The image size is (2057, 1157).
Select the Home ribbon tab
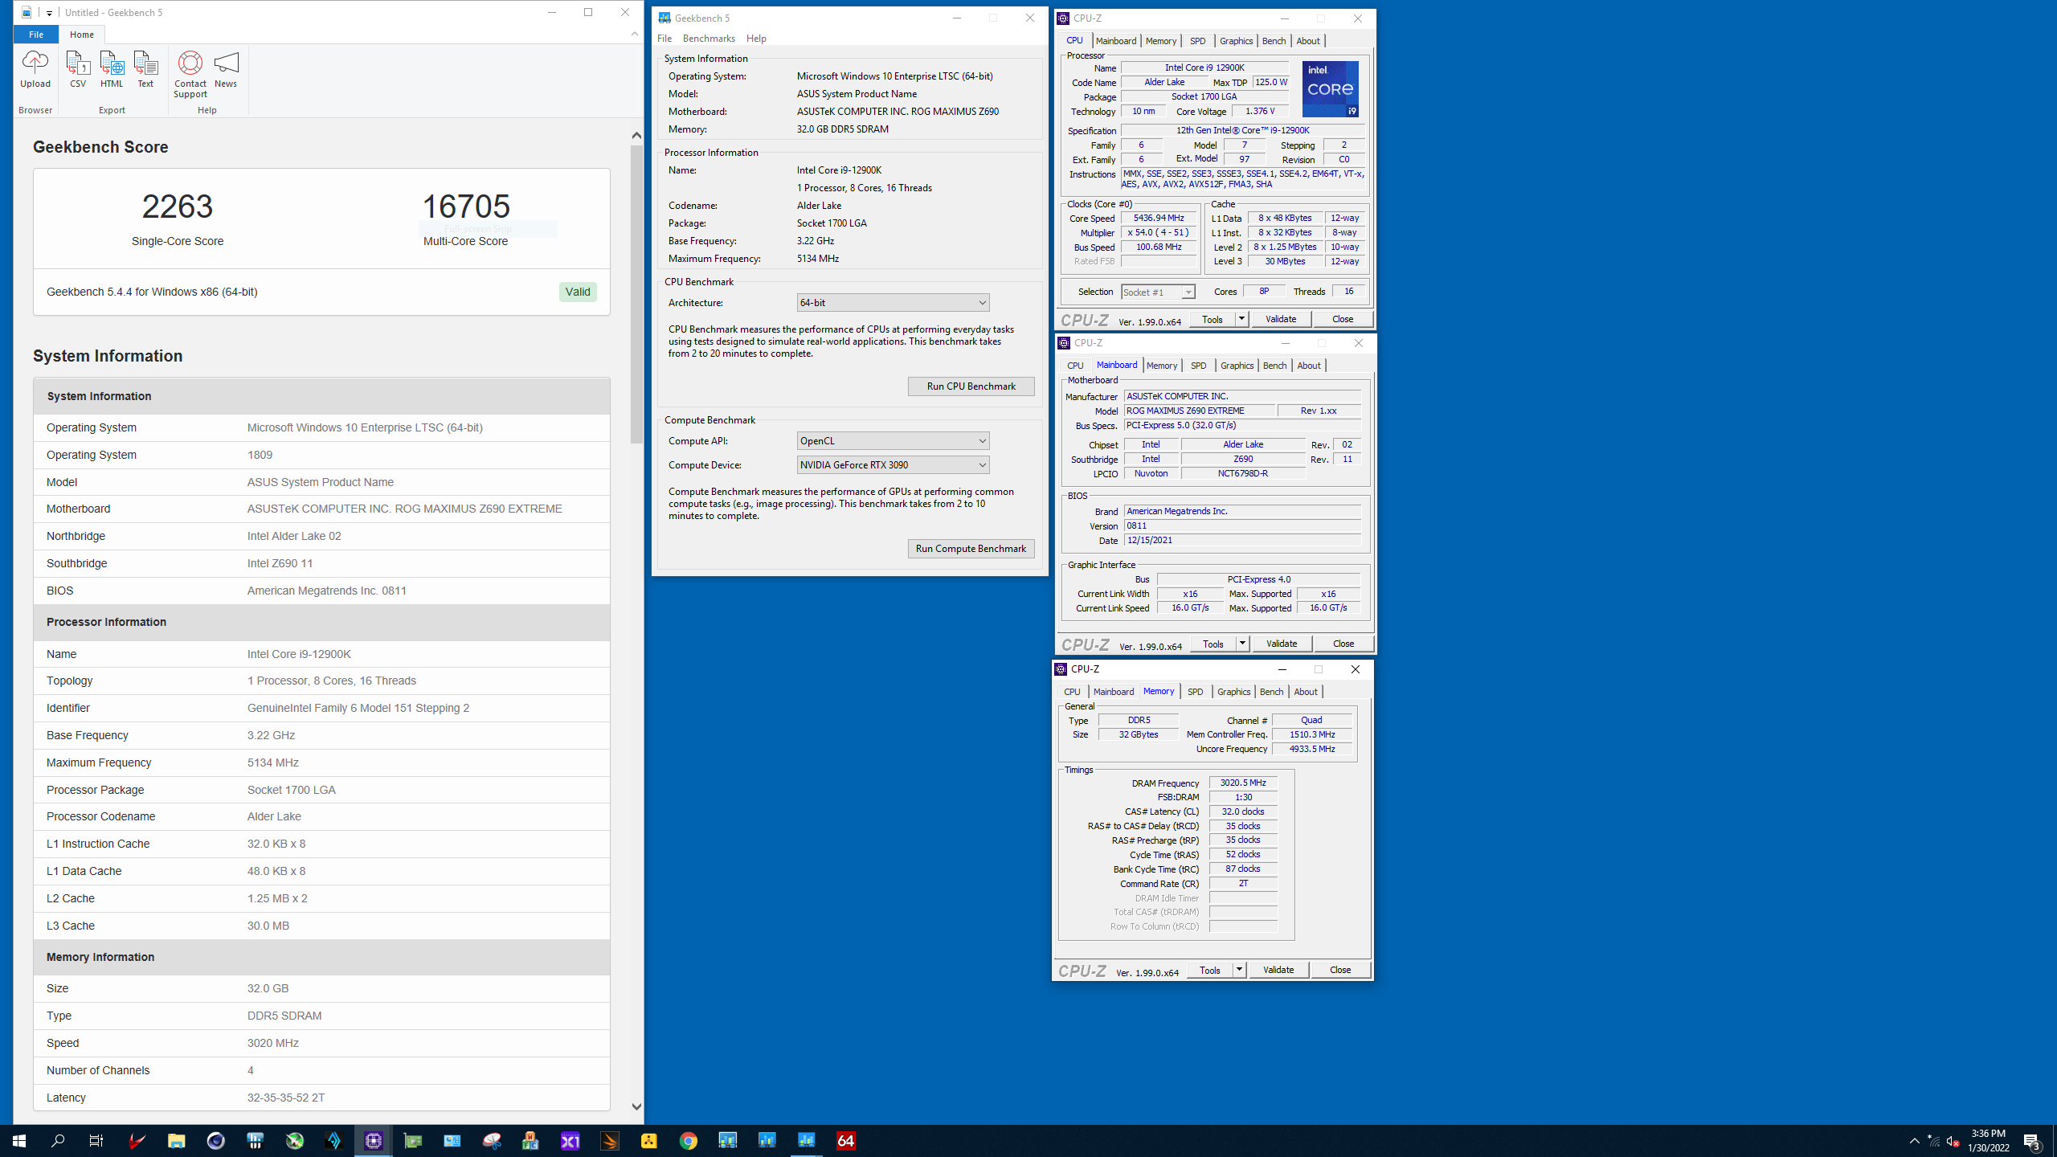click(x=82, y=35)
